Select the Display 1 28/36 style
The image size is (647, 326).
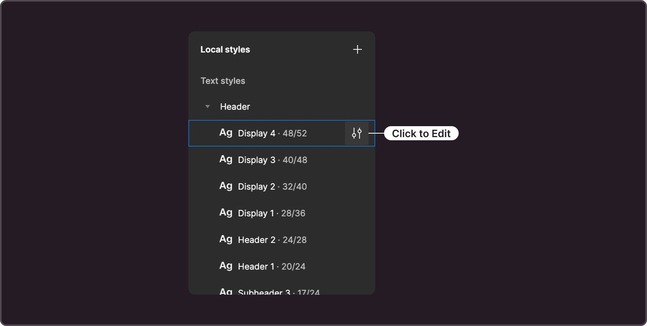281,213
